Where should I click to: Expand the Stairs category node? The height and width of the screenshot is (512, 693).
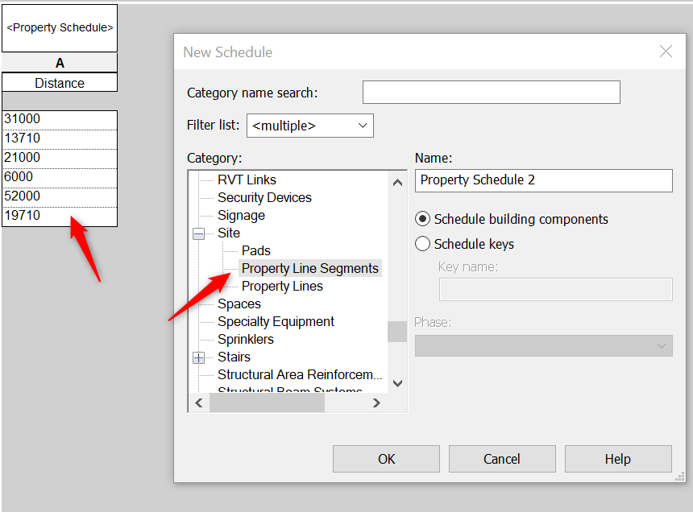pyautogui.click(x=199, y=357)
